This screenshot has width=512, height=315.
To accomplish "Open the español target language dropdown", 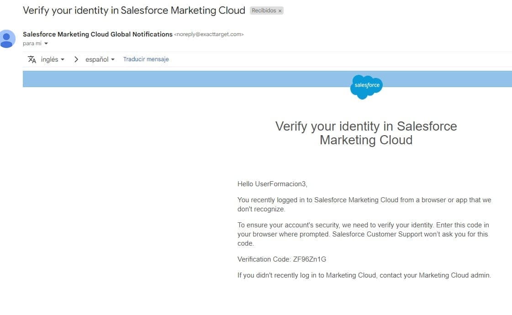I will click(100, 59).
